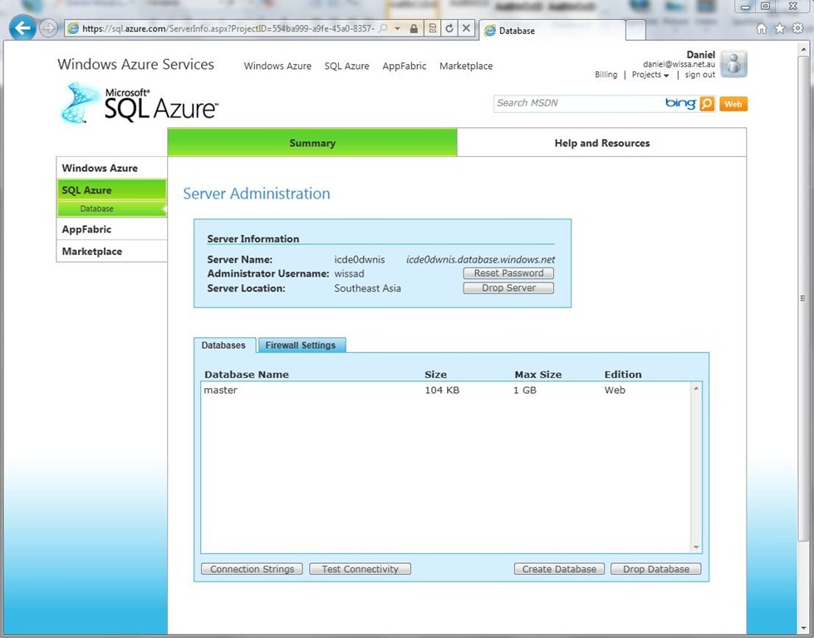The height and width of the screenshot is (638, 814).
Task: Click the Microsoft SQL Azure logo
Action: point(140,104)
